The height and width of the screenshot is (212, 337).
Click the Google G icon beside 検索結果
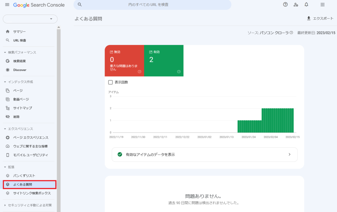(8, 61)
